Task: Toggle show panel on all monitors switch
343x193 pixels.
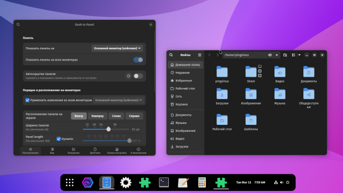Action: pos(138,60)
